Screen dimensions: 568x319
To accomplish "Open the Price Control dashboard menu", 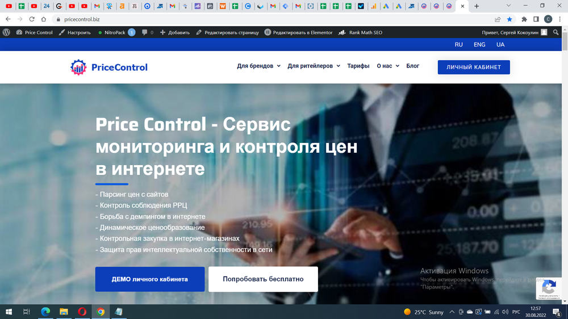I will tap(35, 32).
